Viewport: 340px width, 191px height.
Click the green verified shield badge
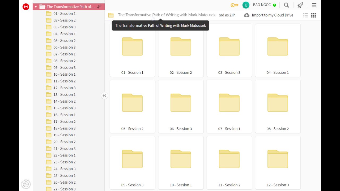click(x=275, y=5)
